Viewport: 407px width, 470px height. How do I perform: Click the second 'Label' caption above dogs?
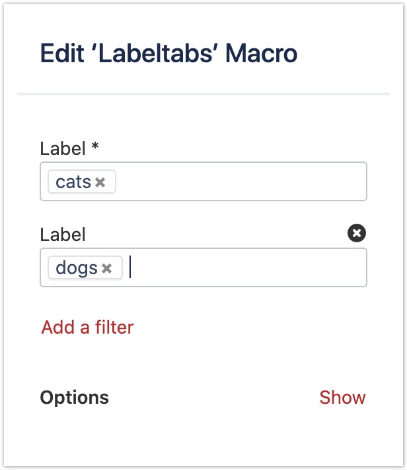point(63,234)
